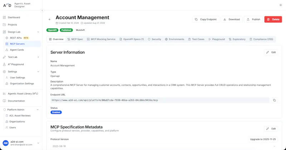286x150 pixels.
Task: Click Upgrade to 2025-11-25 button
Action: point(263,139)
